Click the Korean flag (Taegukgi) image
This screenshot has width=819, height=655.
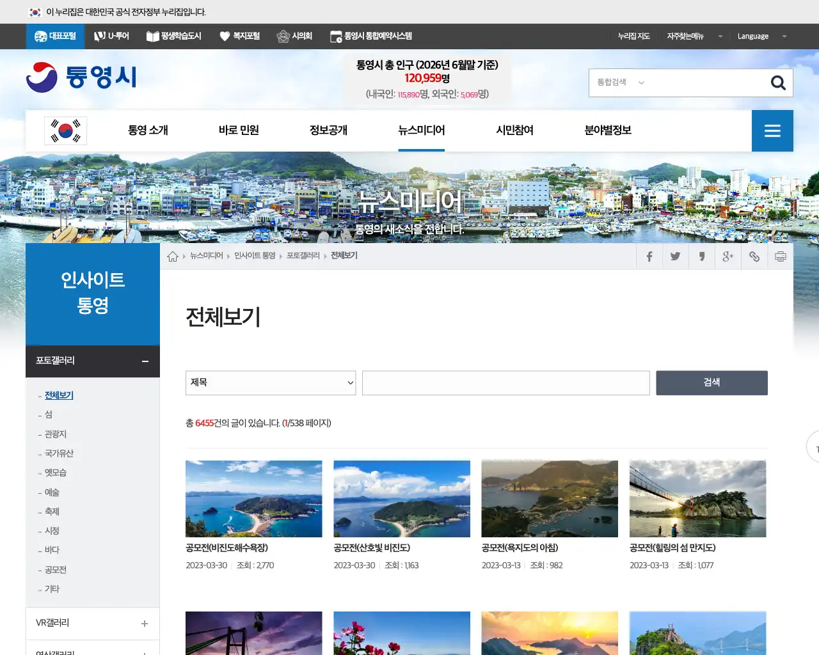tap(65, 130)
